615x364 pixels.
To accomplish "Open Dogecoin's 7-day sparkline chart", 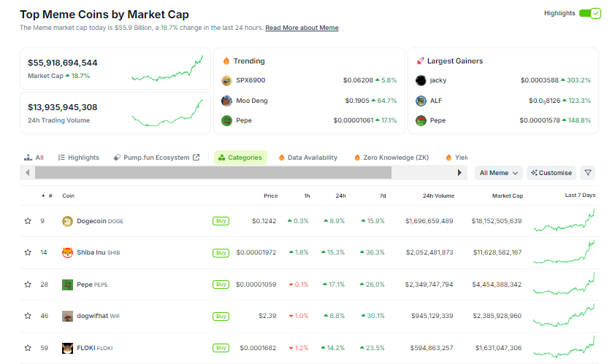I will [x=564, y=220].
